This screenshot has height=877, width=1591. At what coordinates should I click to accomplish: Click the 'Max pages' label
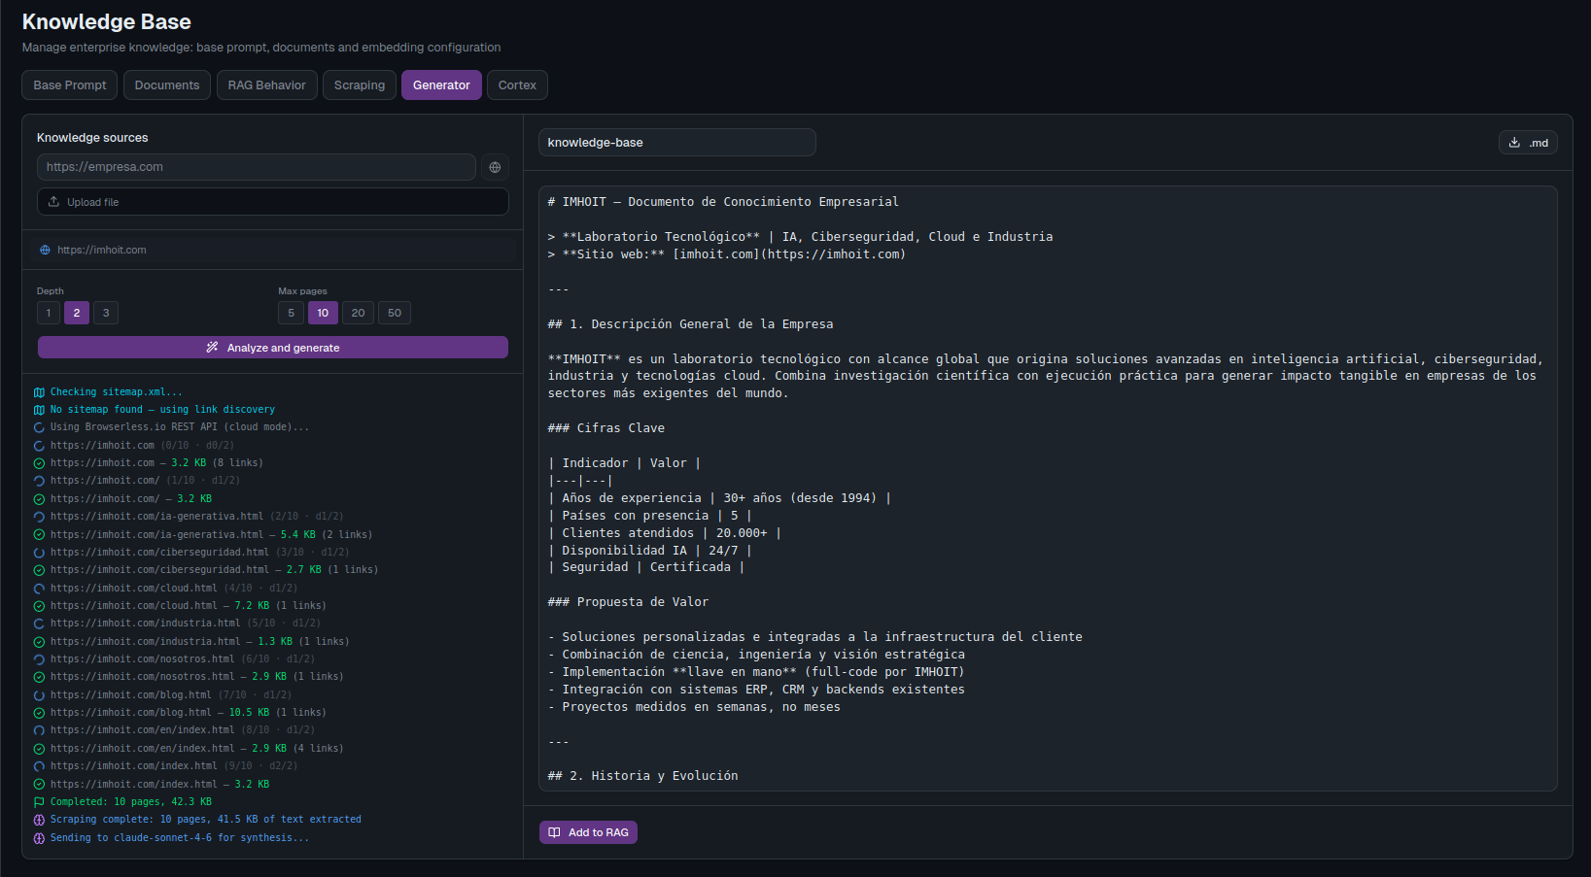point(302,291)
